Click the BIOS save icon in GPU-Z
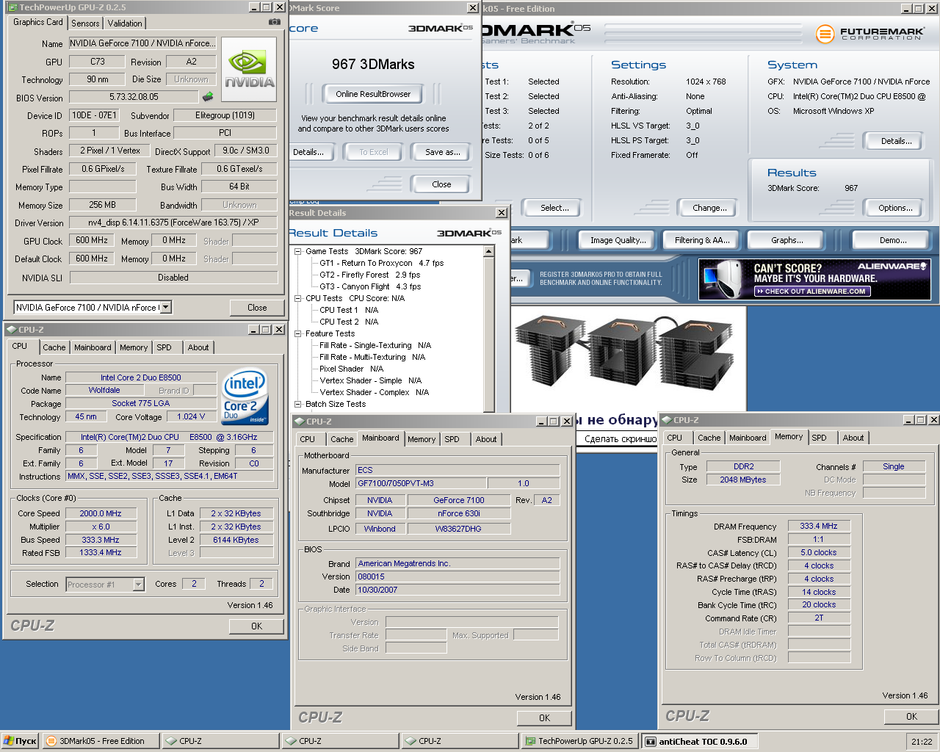Image resolution: width=940 pixels, height=752 pixels. click(208, 96)
